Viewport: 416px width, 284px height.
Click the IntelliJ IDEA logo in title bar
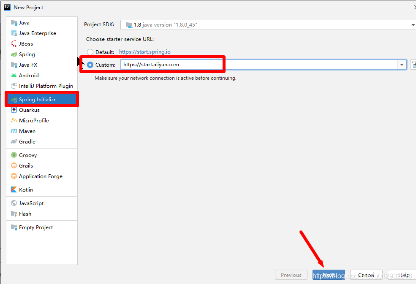point(7,7)
